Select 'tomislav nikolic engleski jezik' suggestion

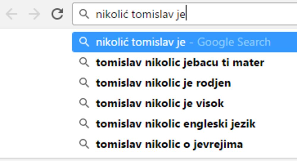[175, 124]
